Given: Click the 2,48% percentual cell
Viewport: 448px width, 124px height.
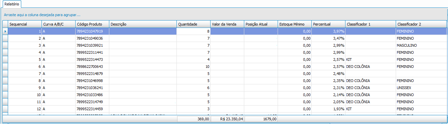Looking at the screenshot, I should click(329, 74).
